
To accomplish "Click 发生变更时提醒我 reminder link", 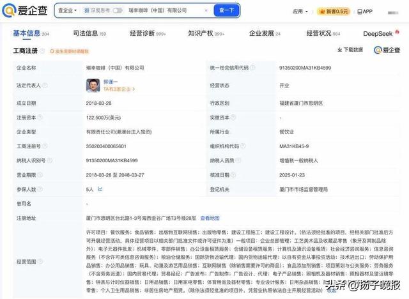I will (70, 51).
